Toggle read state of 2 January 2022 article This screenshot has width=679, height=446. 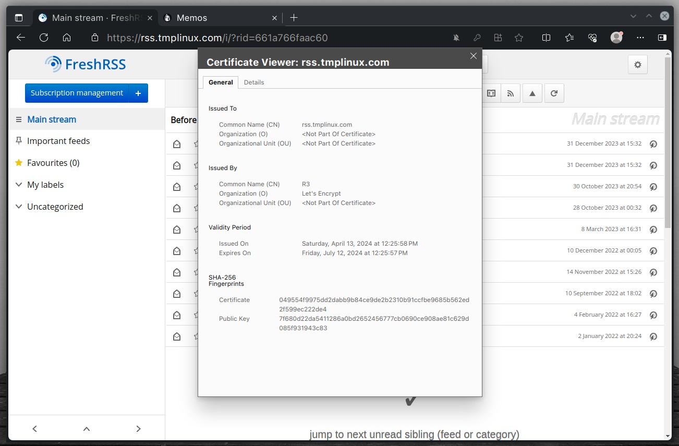coord(177,336)
